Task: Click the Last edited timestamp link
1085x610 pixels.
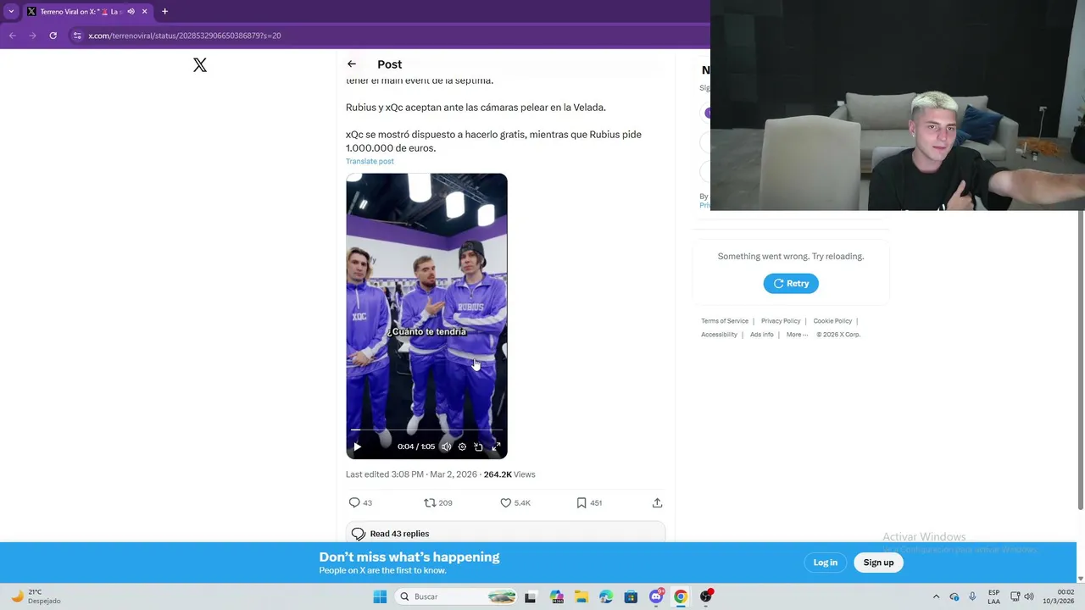Action: click(x=411, y=474)
